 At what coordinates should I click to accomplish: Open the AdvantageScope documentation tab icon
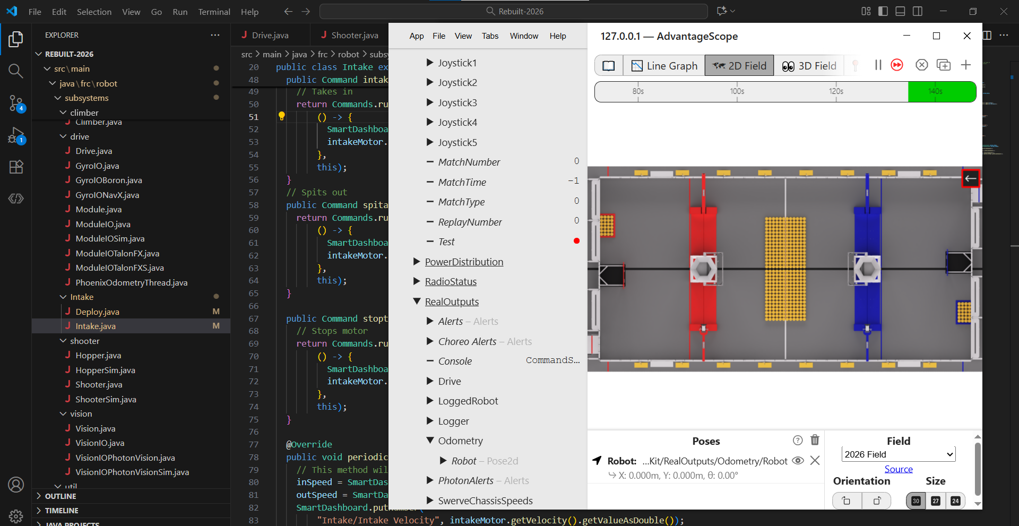pos(609,66)
